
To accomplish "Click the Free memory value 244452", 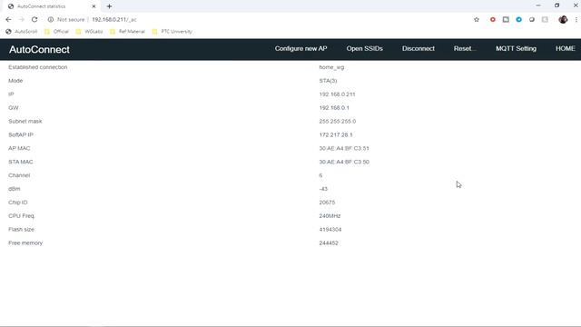I will tap(329, 243).
